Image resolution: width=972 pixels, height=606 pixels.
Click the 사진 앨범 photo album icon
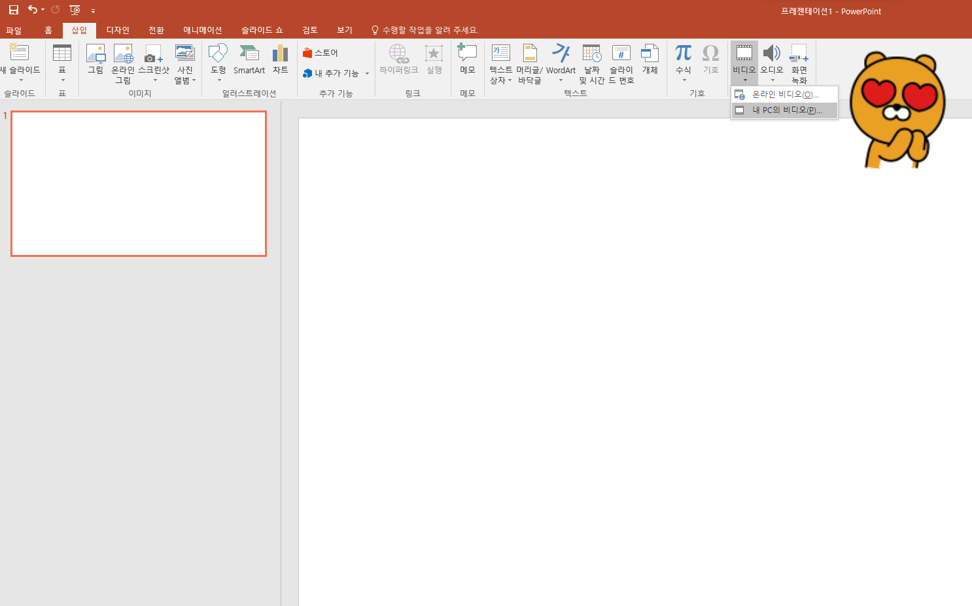[185, 53]
